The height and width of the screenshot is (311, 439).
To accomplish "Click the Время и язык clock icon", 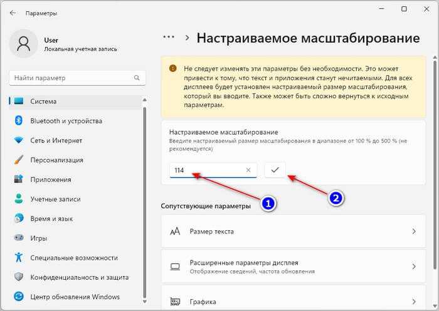I will point(19,218).
